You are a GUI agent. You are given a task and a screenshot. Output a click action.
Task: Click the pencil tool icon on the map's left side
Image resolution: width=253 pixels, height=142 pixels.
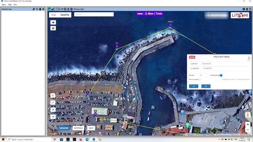tap(53, 117)
